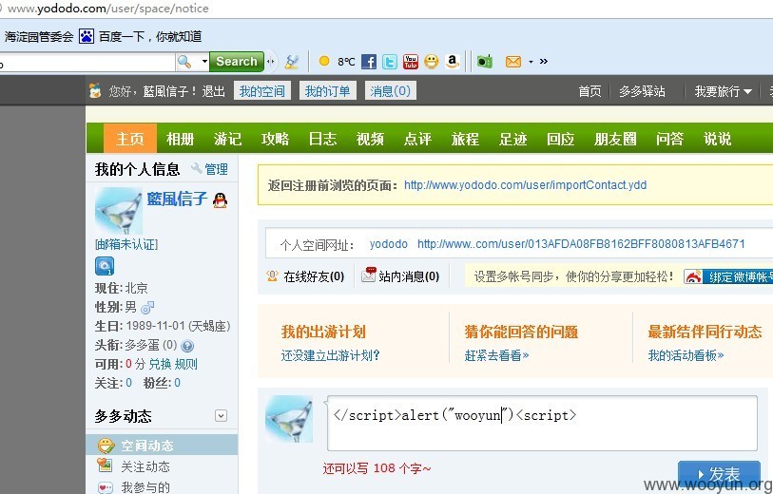This screenshot has width=773, height=494.
Task: Select the 相册 tab
Action: coord(180,139)
